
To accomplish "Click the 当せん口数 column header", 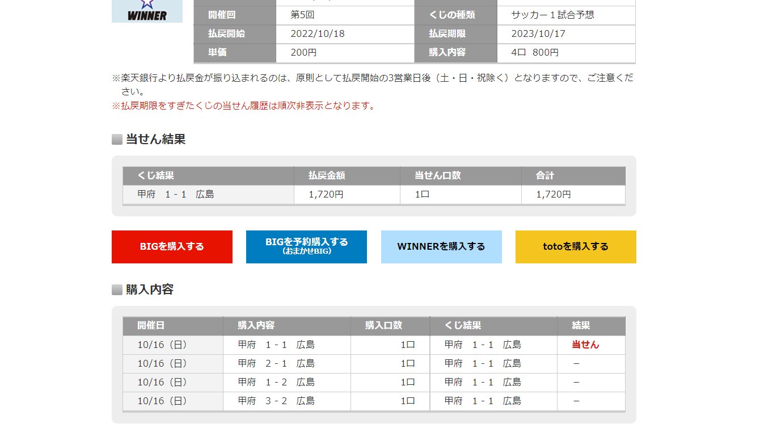I will click(461, 176).
